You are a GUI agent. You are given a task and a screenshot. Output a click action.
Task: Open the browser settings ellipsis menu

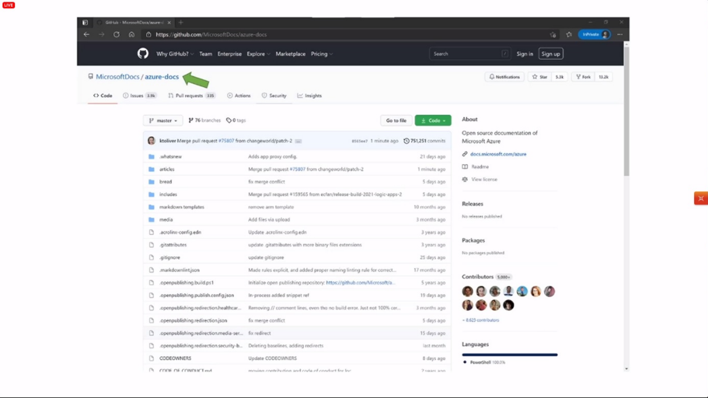point(620,34)
